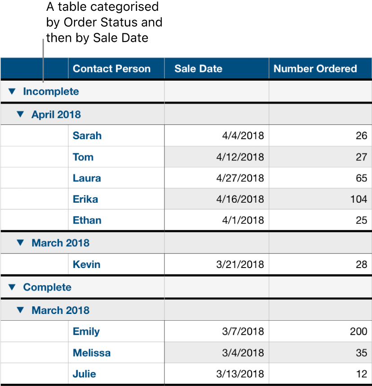Click Erika's name in the table

point(85,199)
